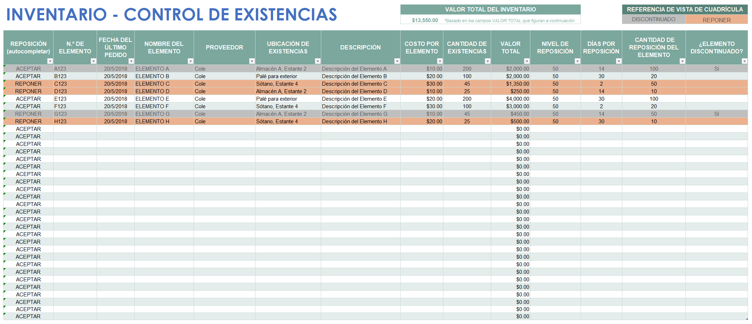
Task: Select the DISCONTINUADO gray legend swatch
Action: click(x=654, y=19)
